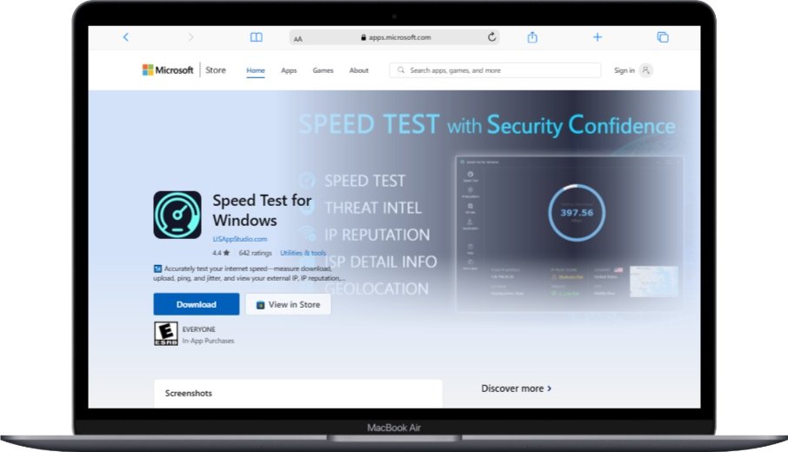Screen dimensions: 788x452
Task: Reload the page with the refresh icon
Action: [x=491, y=37]
